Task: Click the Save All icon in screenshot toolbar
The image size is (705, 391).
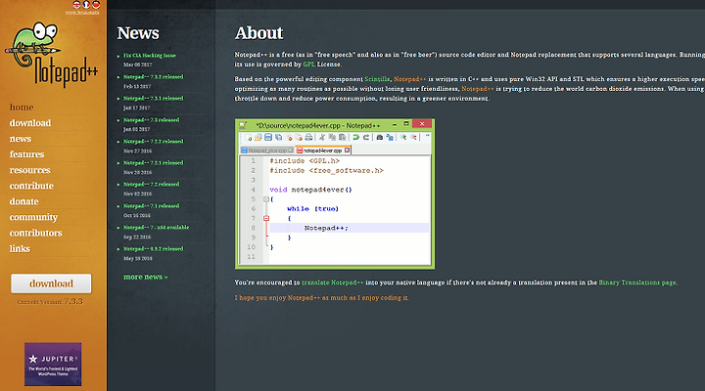Action: click(x=278, y=138)
